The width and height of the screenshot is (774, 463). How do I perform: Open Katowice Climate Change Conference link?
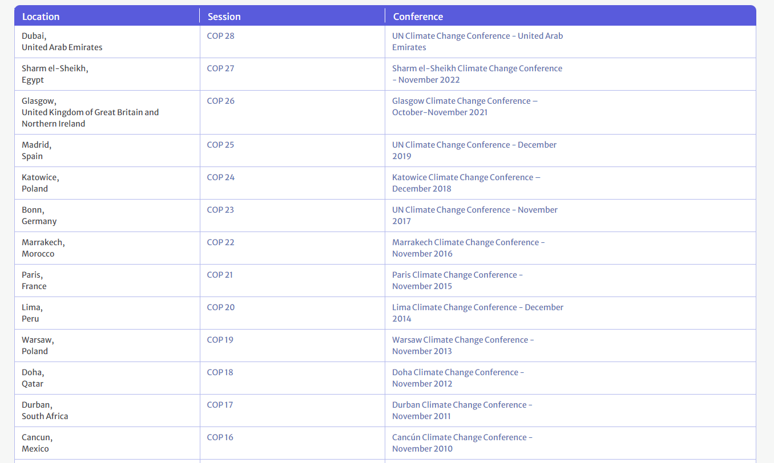466,183
